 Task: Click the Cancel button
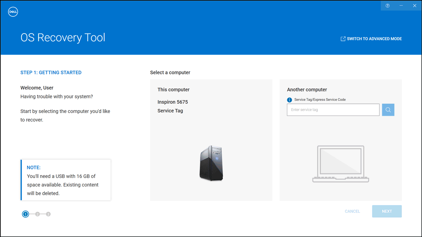352,211
